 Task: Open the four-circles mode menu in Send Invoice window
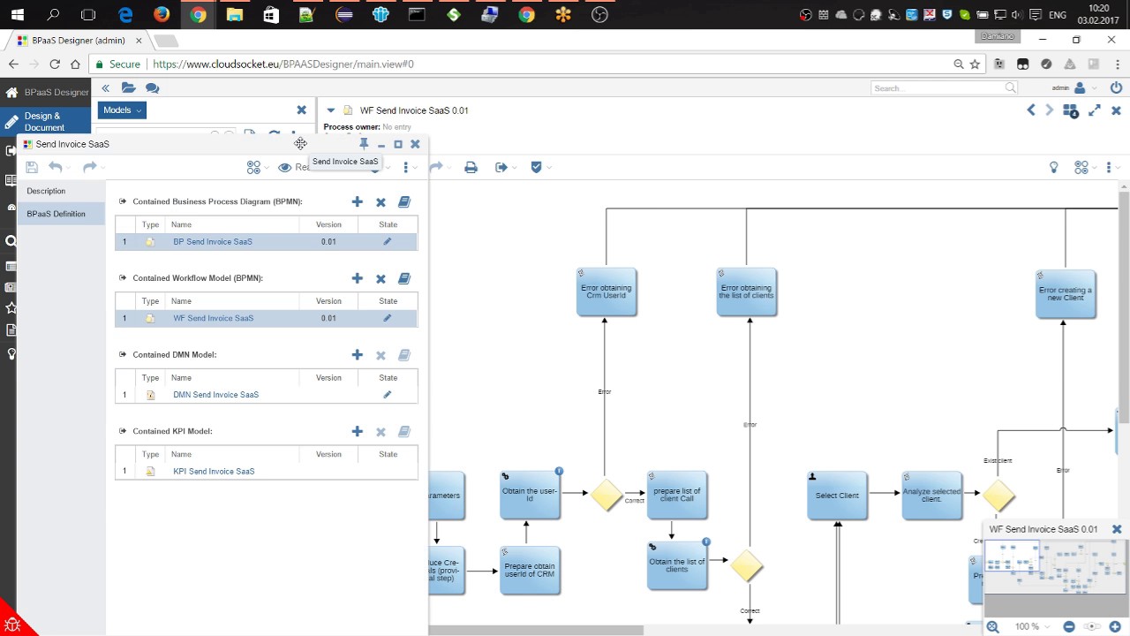(x=254, y=167)
